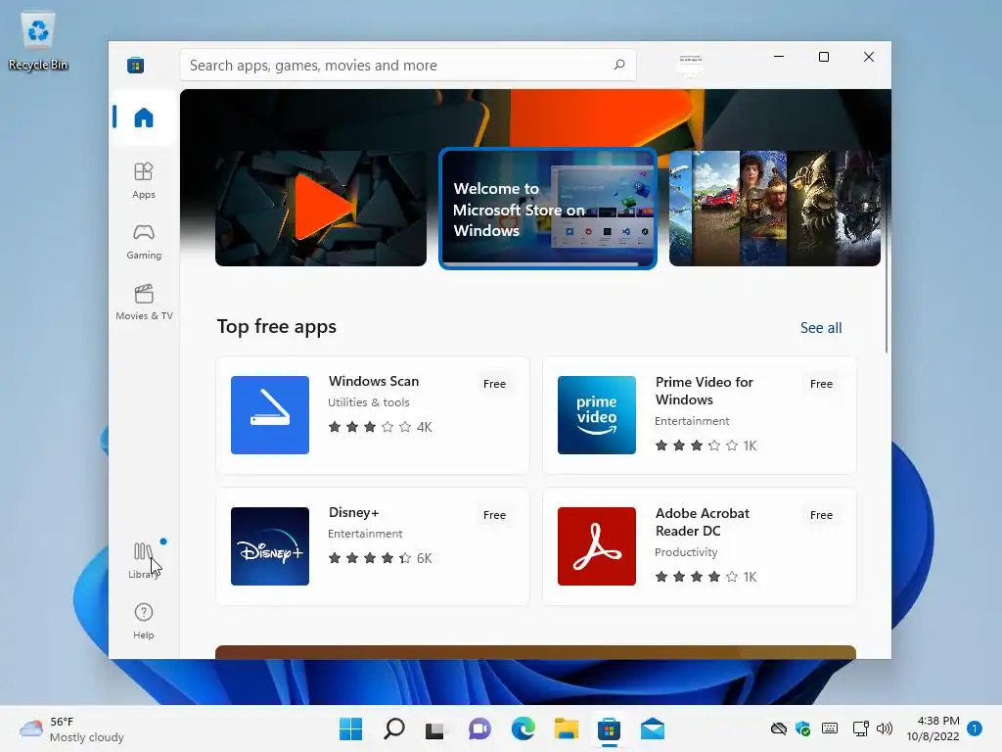The width and height of the screenshot is (1002, 752).
Task: Click Entertainment category under Disney+
Action: (365, 534)
